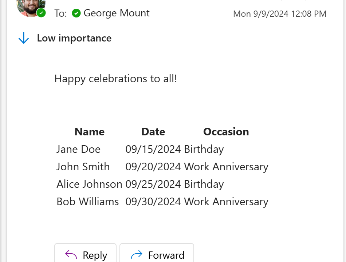
Task: Click the Occasion column header
Action: (226, 132)
